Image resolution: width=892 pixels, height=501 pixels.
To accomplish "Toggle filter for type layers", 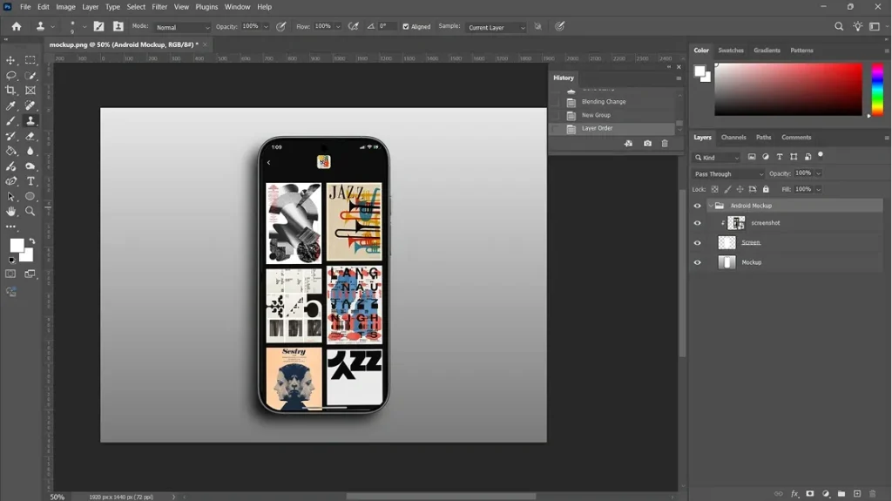I will (x=780, y=157).
